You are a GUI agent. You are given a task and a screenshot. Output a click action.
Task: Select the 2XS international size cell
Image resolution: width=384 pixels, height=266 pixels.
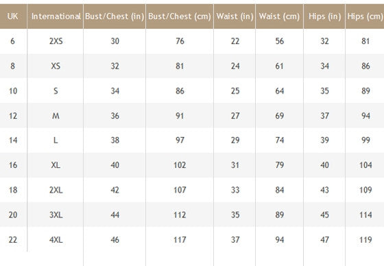click(56, 41)
